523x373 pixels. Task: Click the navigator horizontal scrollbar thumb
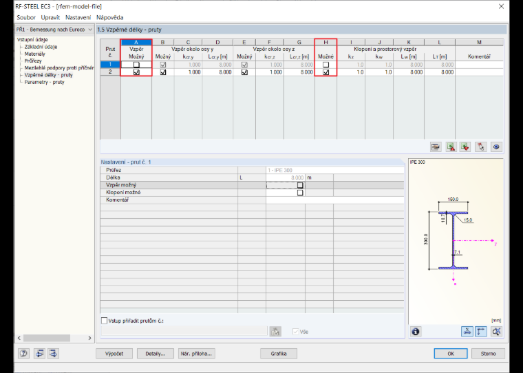[47, 338]
